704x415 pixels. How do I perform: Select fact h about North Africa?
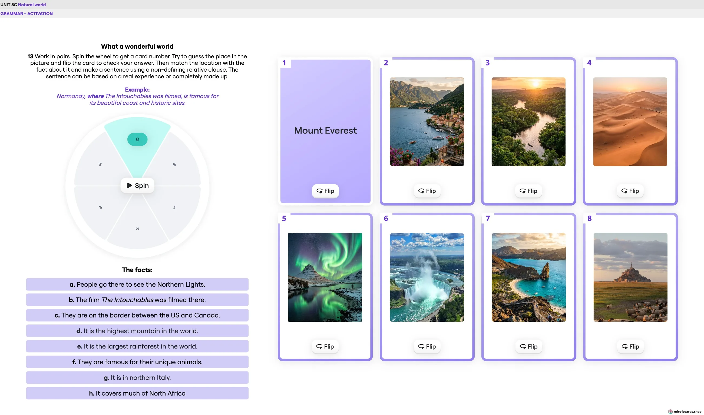tap(137, 393)
